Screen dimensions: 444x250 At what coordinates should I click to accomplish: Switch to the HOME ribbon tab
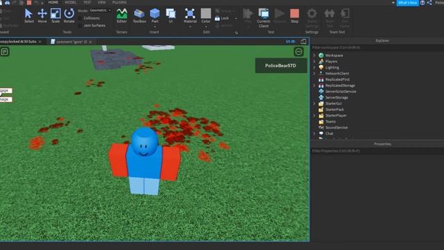pyautogui.click(x=53, y=3)
